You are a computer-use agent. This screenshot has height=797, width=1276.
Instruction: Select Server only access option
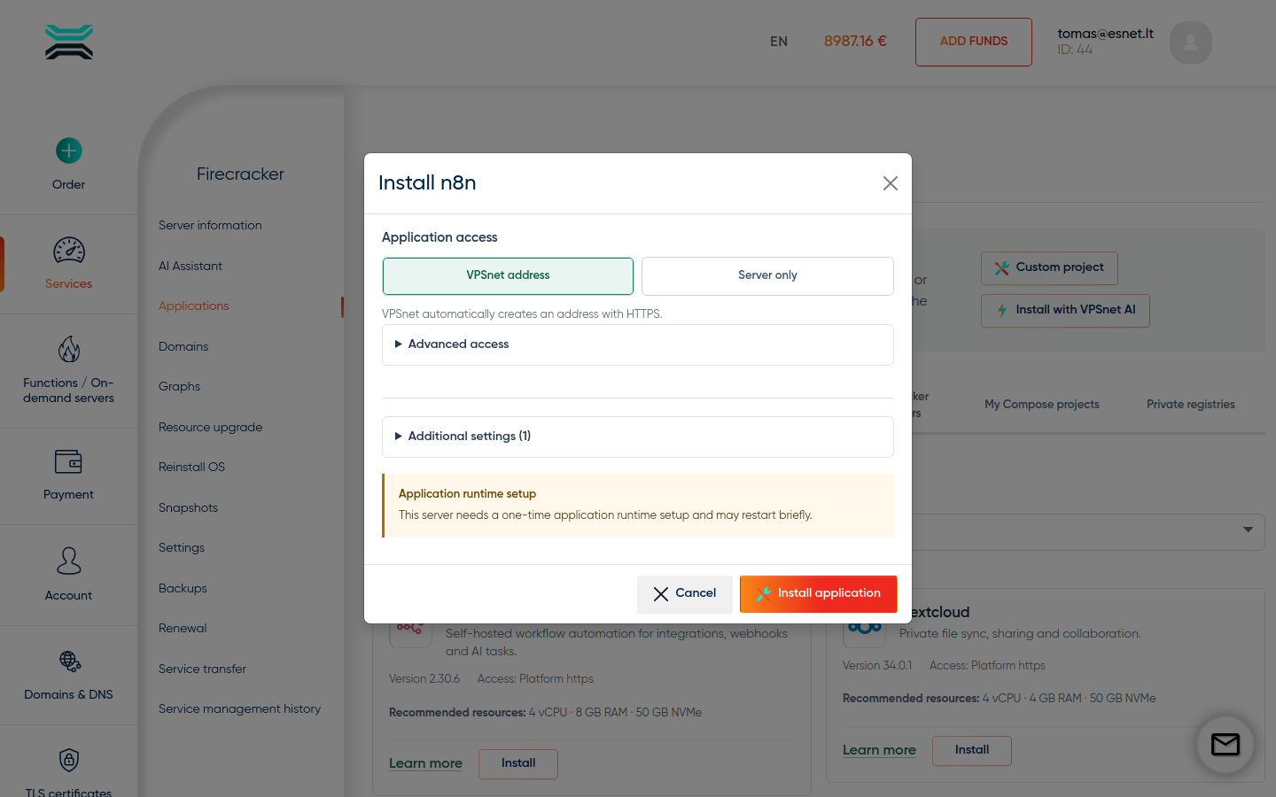coord(767,275)
